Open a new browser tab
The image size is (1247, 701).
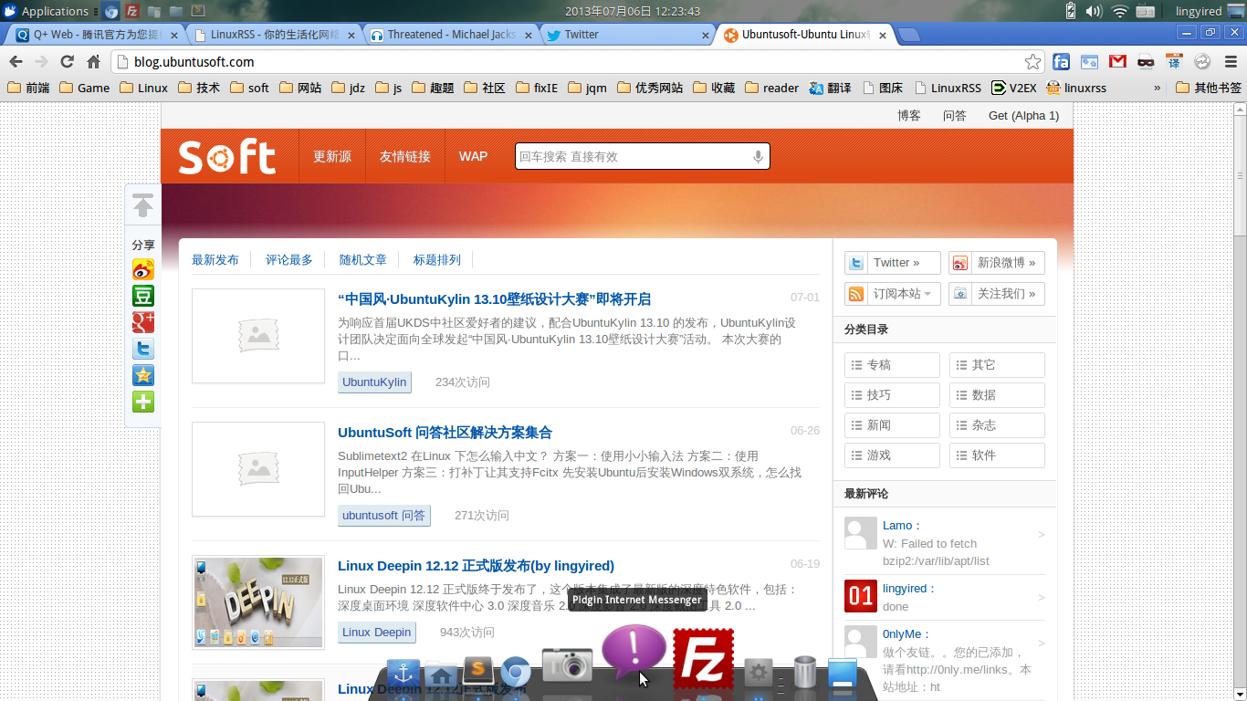click(x=908, y=35)
